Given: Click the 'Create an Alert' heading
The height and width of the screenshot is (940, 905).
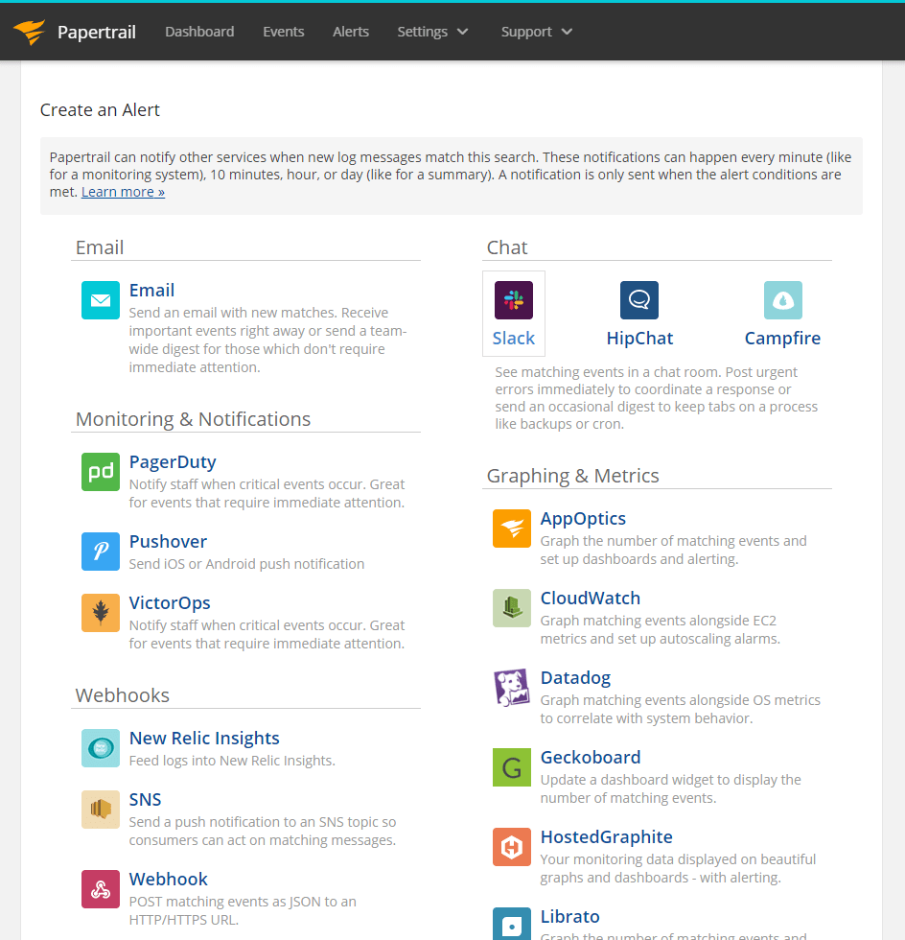Looking at the screenshot, I should [100, 110].
